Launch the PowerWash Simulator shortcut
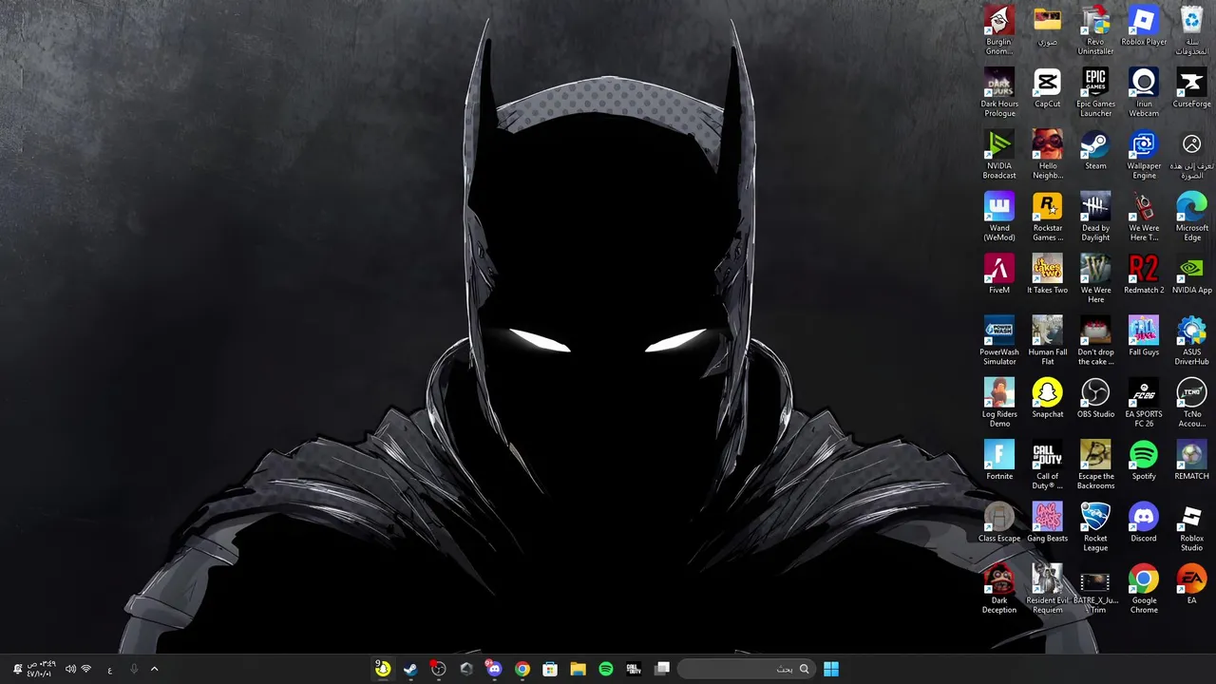 point(998,340)
